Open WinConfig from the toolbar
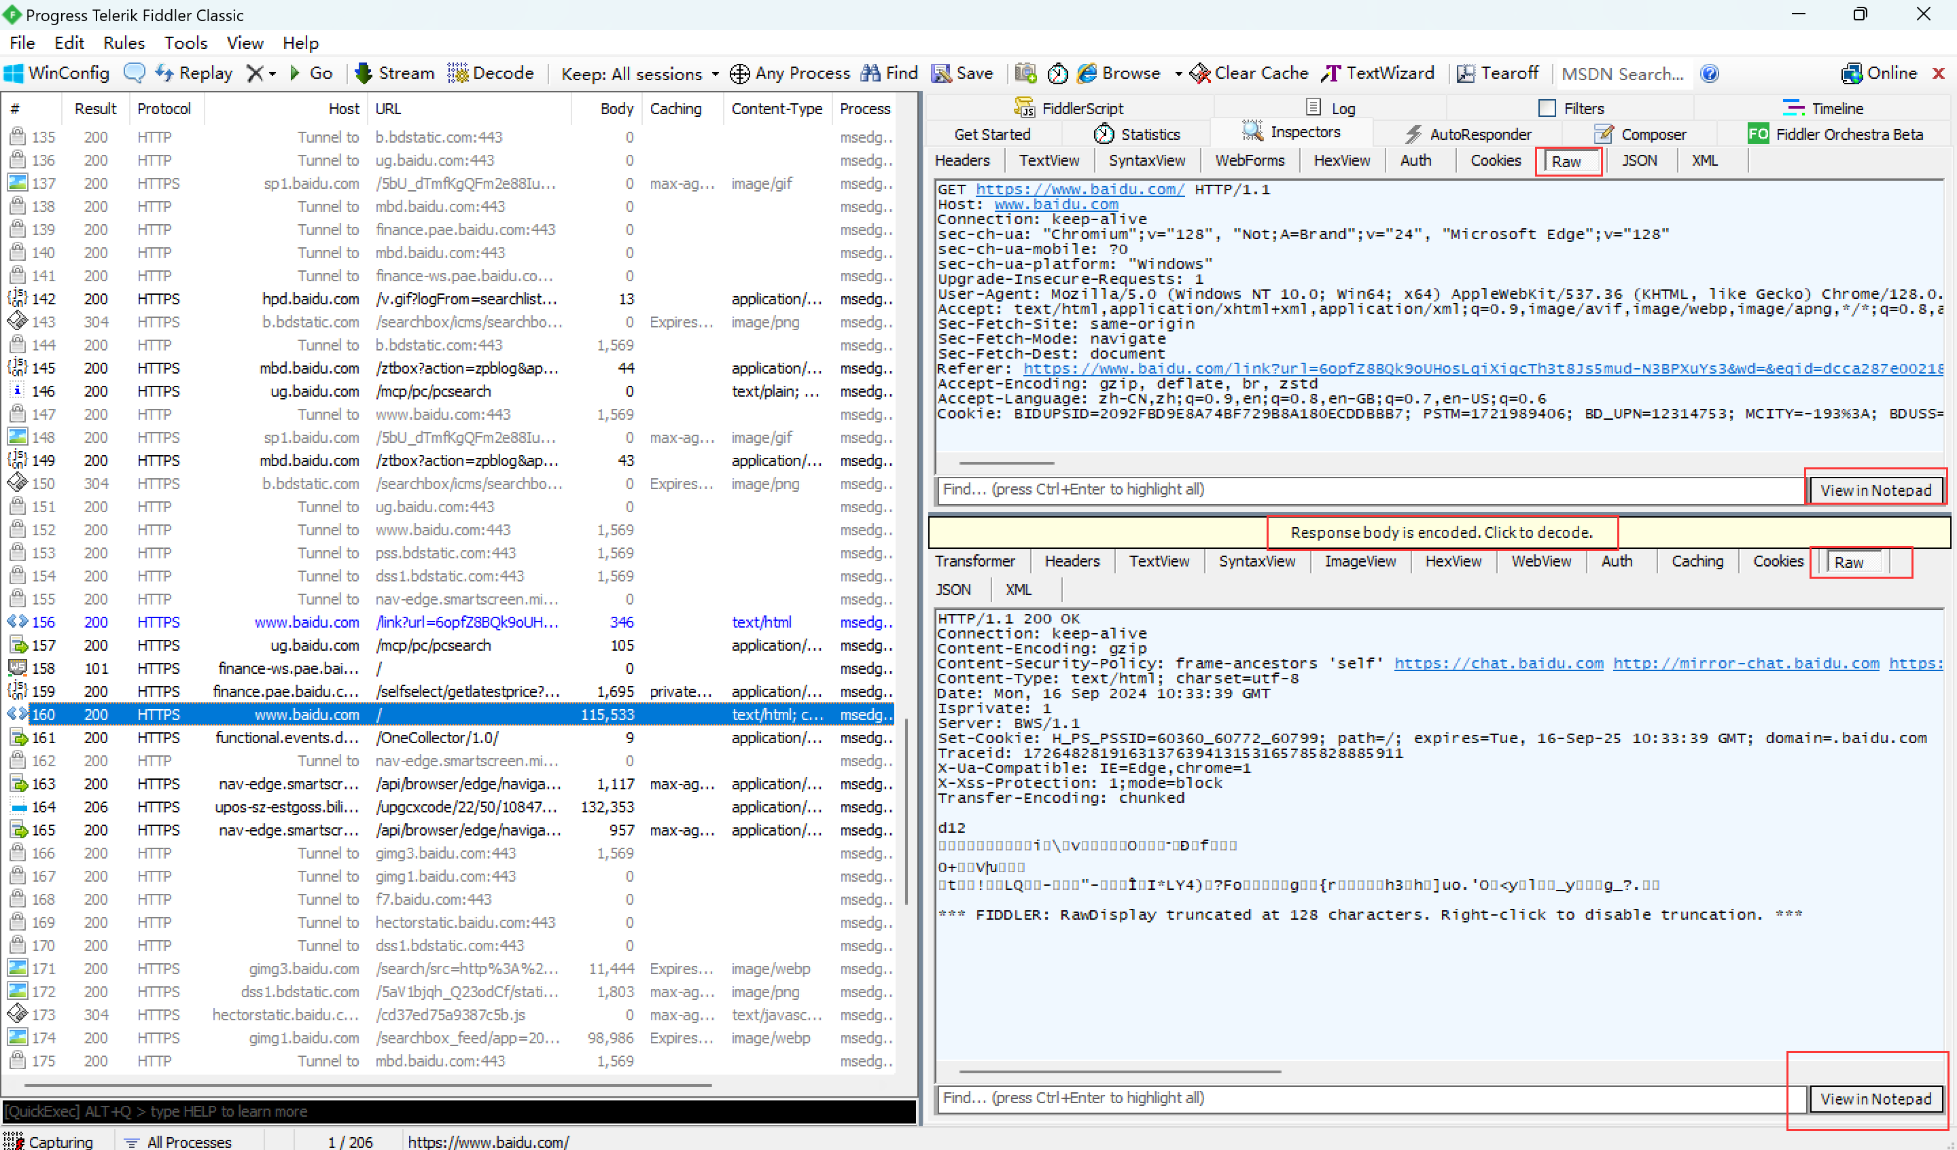This screenshot has width=1957, height=1150. 56,73
